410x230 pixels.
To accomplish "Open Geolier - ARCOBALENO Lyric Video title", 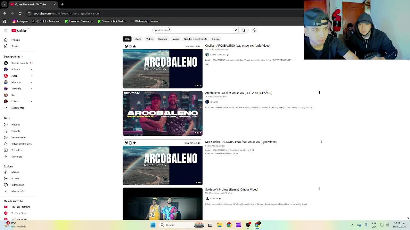I will 238,46.
